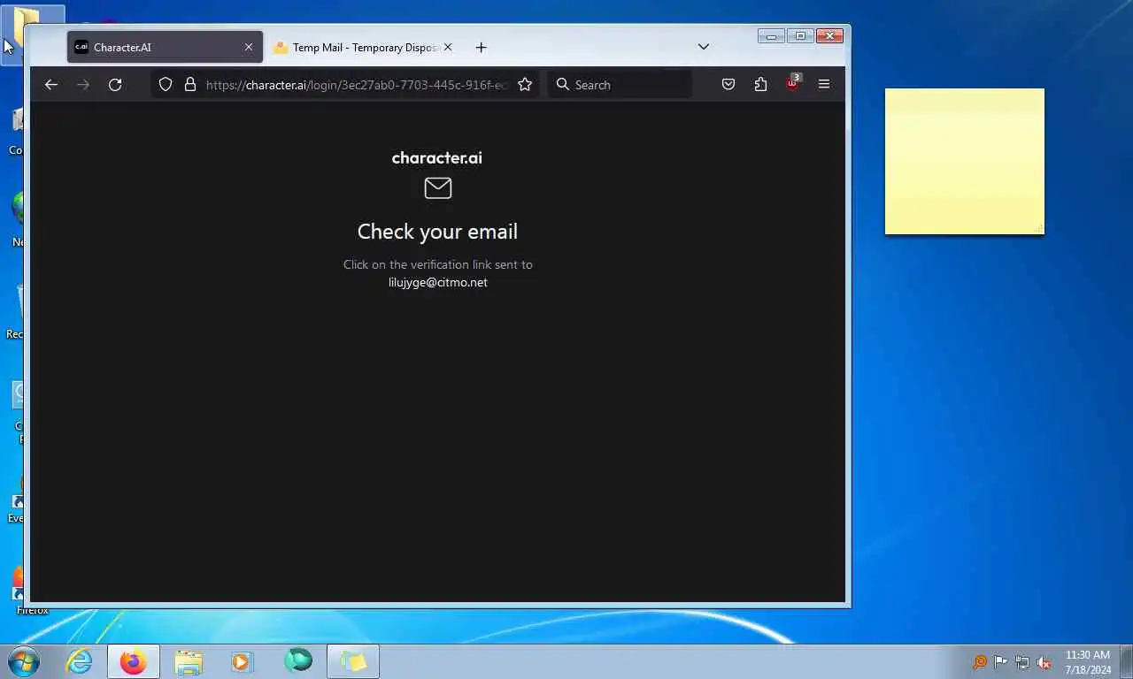1133x679 pixels.
Task: Select the lilujyge@citmo.net email text
Action: click(438, 283)
